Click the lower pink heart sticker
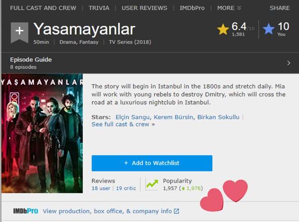The height and width of the screenshot is (222, 299). 212,200
